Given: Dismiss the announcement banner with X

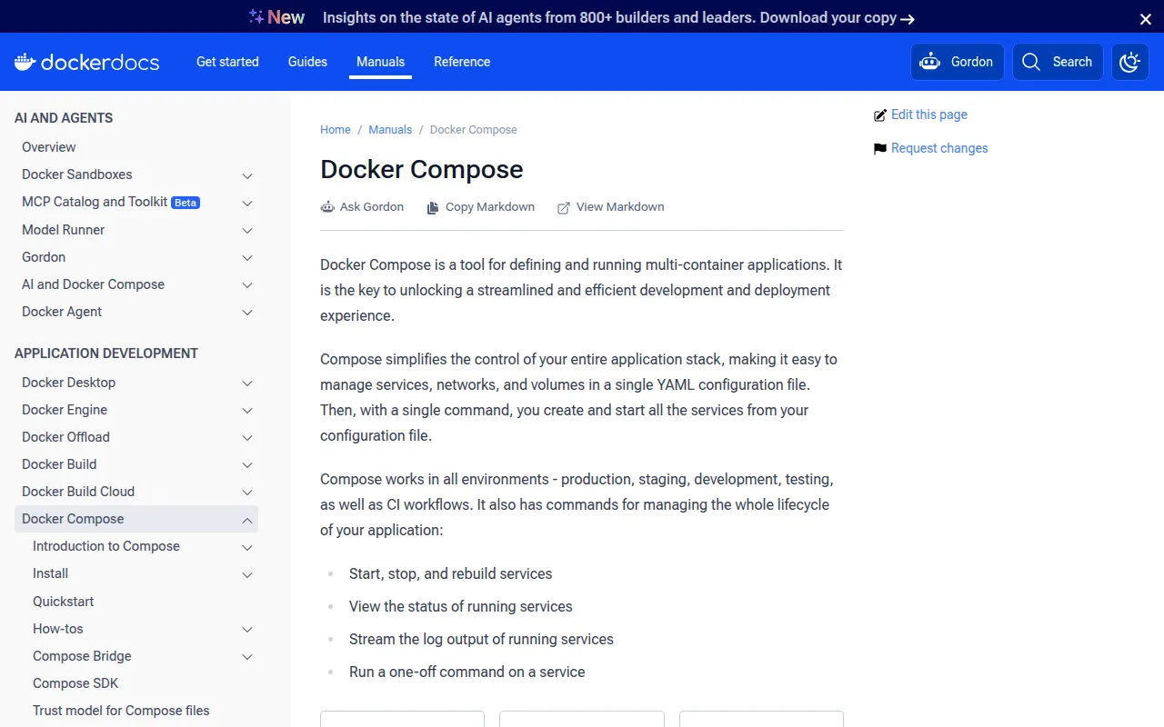Looking at the screenshot, I should [1146, 18].
